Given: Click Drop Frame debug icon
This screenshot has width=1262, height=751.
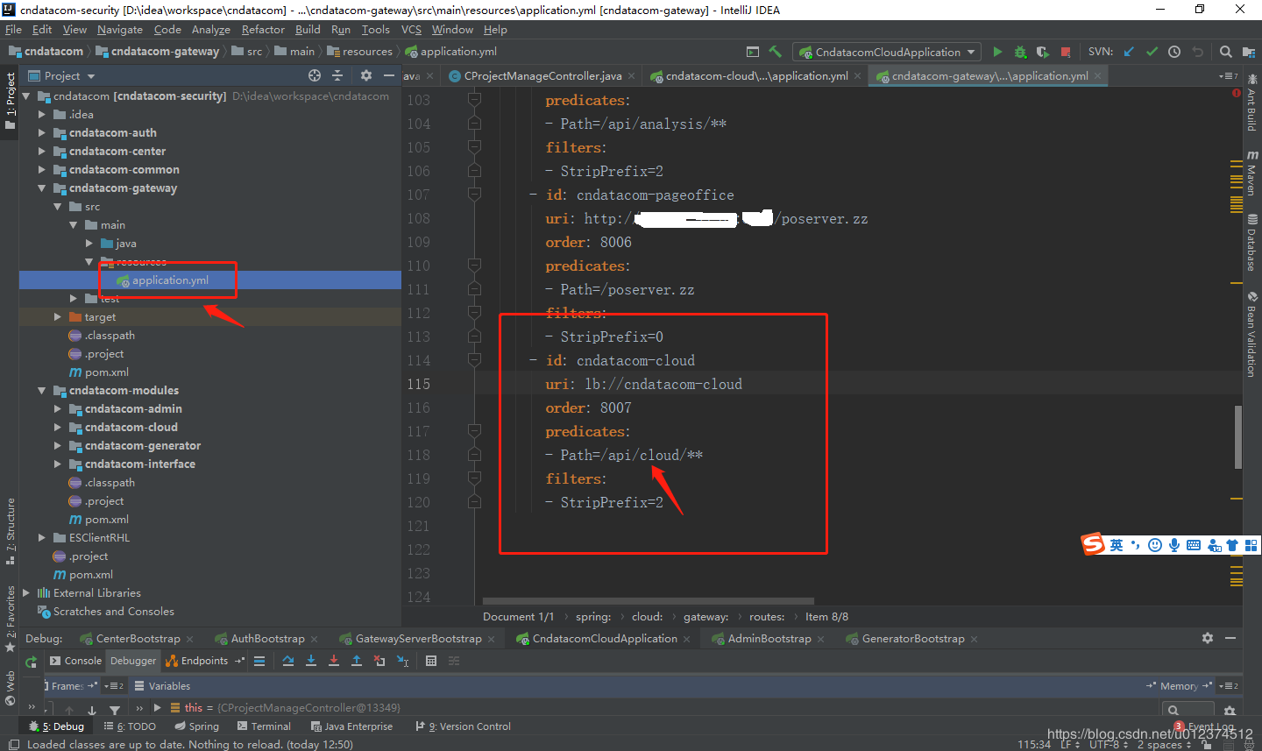Looking at the screenshot, I should [x=379, y=661].
